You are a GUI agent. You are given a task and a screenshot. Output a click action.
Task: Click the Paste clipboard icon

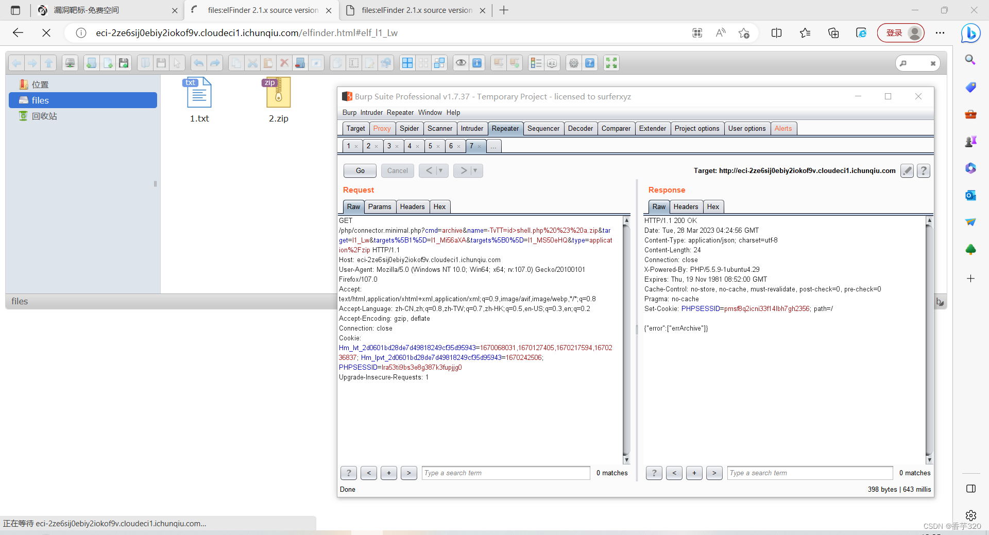coord(268,63)
